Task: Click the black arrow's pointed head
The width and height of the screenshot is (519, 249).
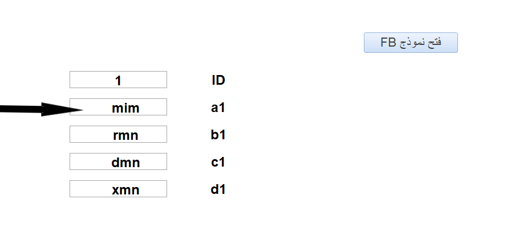Action: tap(62, 110)
